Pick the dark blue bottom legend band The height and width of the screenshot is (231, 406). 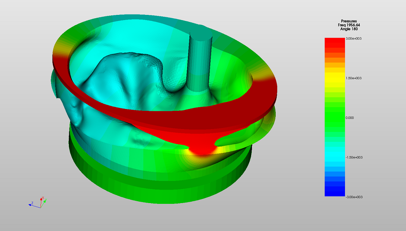tap(335, 193)
